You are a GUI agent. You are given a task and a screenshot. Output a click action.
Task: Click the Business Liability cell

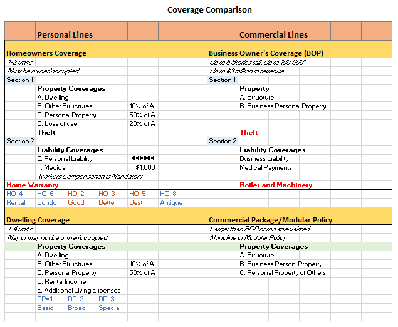coord(264,159)
